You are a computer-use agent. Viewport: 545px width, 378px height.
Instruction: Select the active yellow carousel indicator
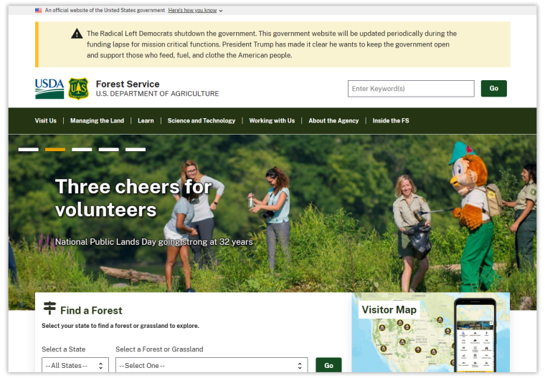pos(55,150)
